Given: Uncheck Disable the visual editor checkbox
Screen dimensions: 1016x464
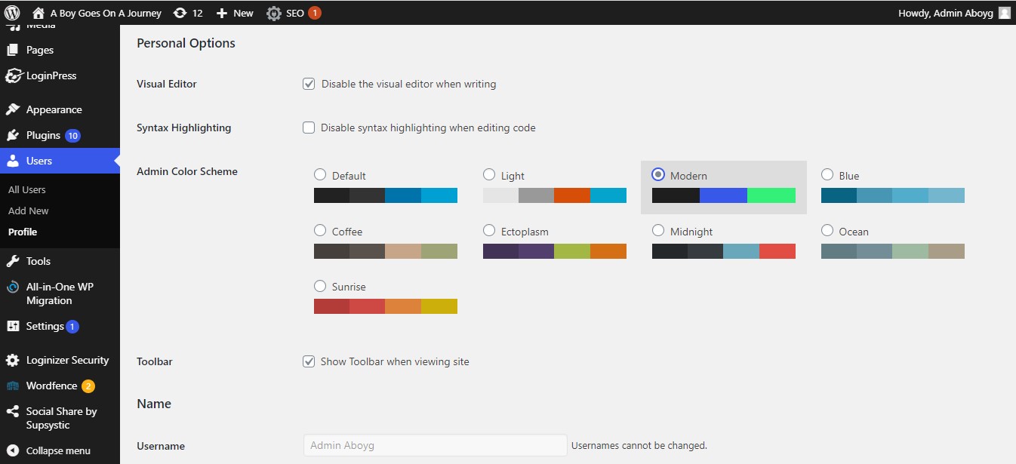Looking at the screenshot, I should pos(309,84).
